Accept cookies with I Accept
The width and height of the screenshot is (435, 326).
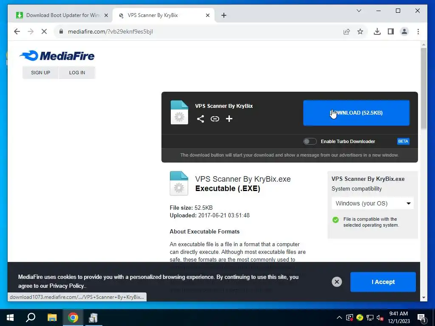pyautogui.click(x=383, y=282)
